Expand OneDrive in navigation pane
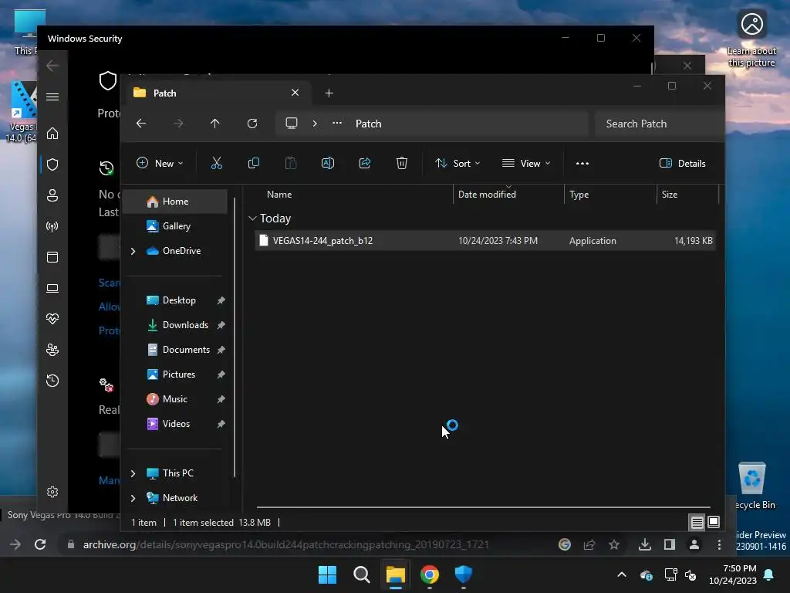Image resolution: width=790 pixels, height=593 pixels. (133, 251)
